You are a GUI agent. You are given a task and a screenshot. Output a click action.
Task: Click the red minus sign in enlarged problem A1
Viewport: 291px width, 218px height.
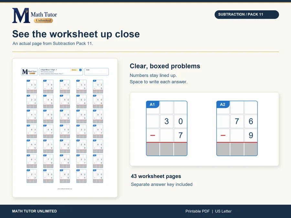click(x=153, y=135)
